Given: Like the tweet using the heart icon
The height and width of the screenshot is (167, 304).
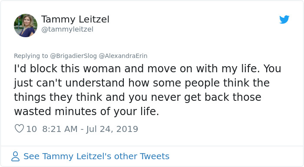Looking at the screenshot, I should coord(19,128).
